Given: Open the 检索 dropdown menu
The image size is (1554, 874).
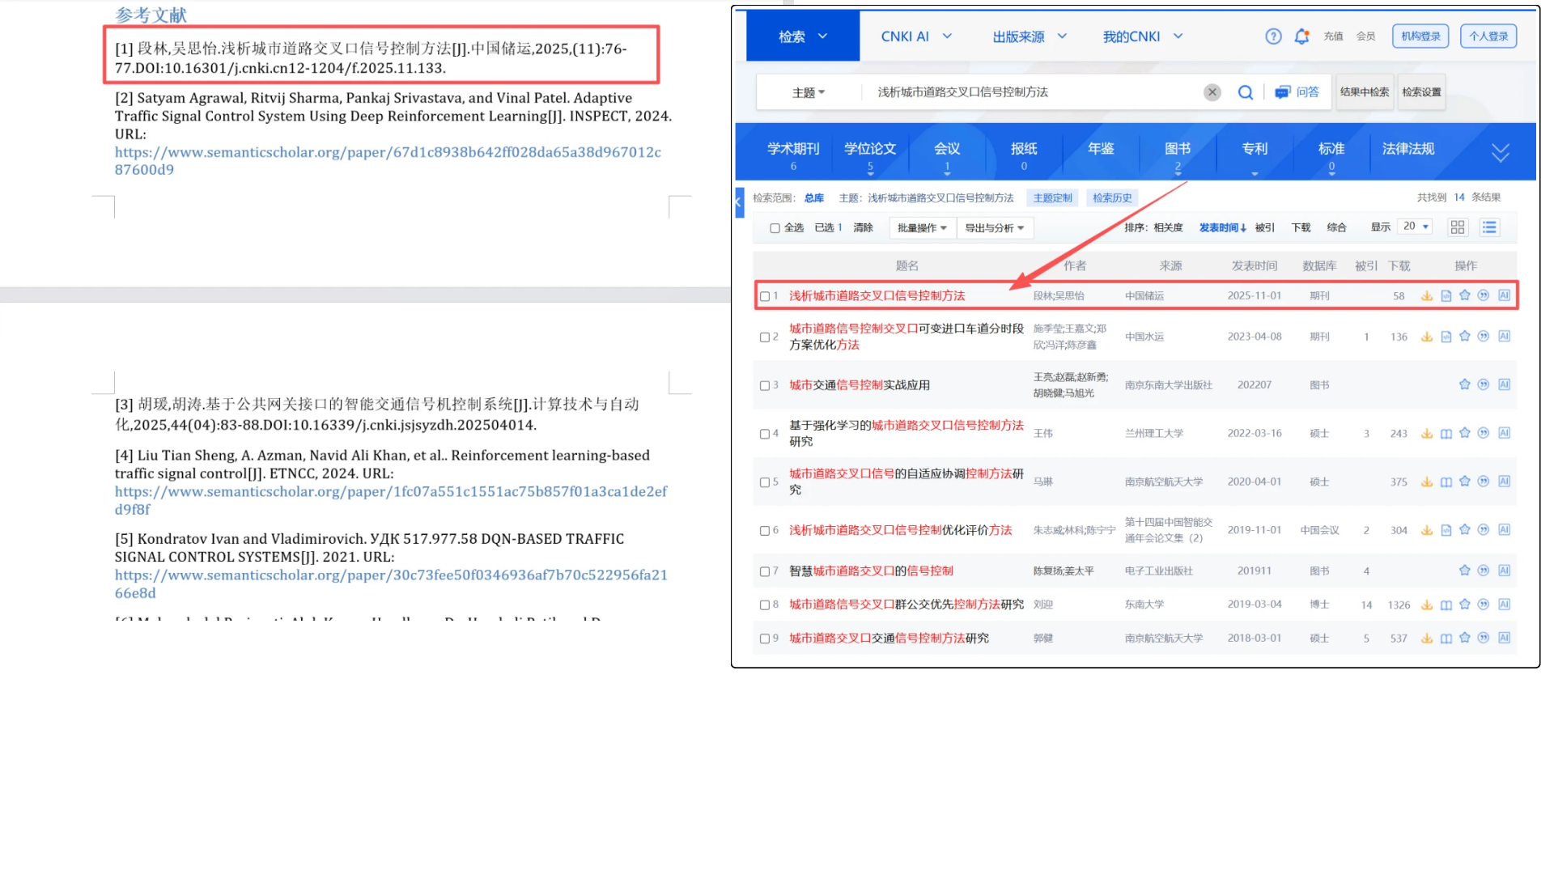Looking at the screenshot, I should click(x=803, y=36).
